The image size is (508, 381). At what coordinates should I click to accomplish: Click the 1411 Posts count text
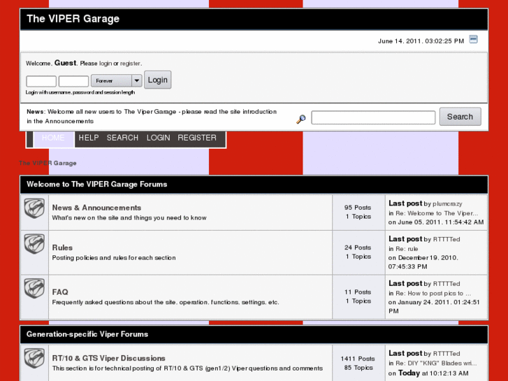tap(358, 359)
